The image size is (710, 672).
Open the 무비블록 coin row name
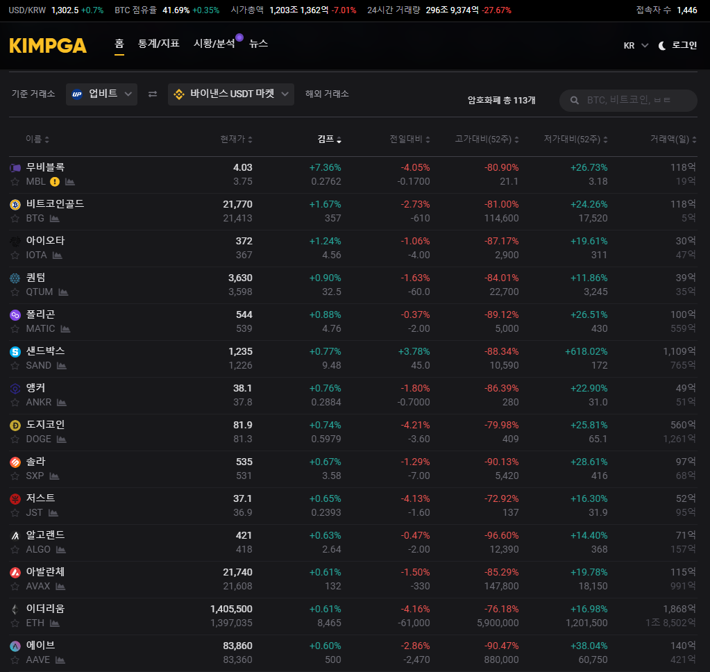point(45,167)
